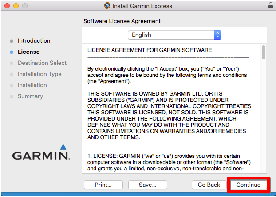
Task: Click the Installation Type step
Action: [x=39, y=74]
